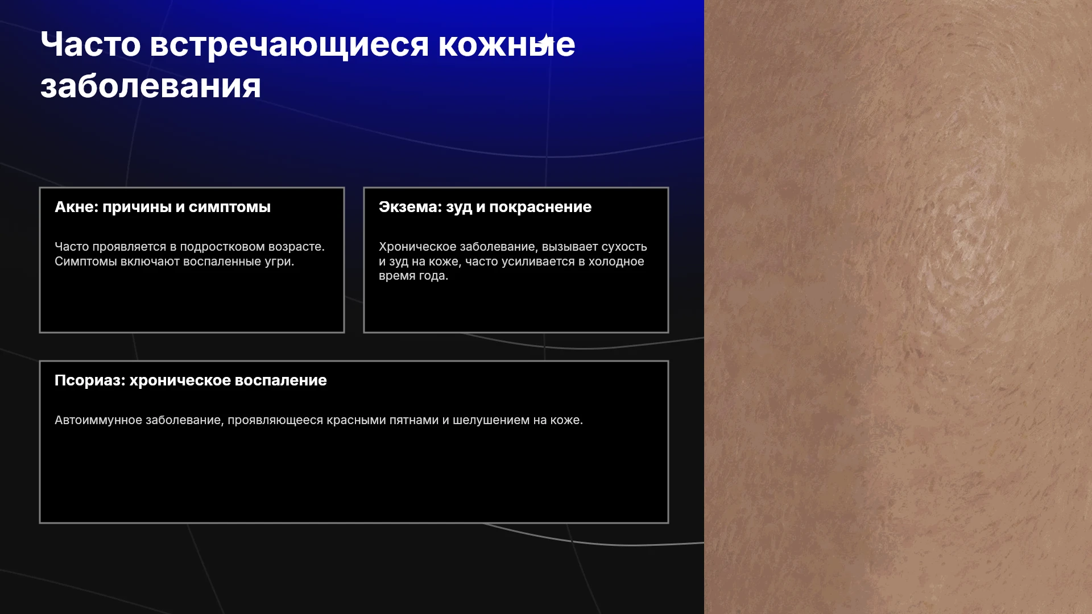
Task: Click the line "Часто проявляется в подростковом возрасте."
Action: [189, 247]
